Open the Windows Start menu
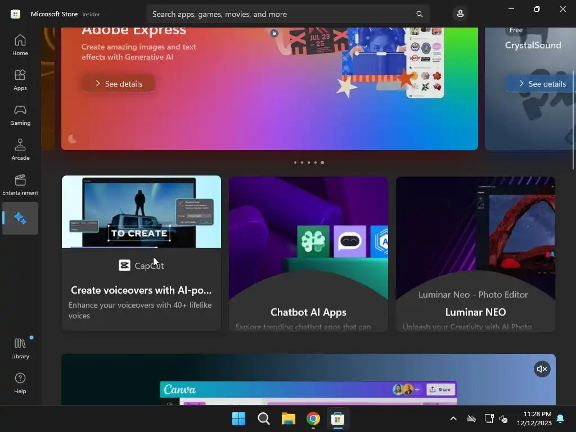 238,418
